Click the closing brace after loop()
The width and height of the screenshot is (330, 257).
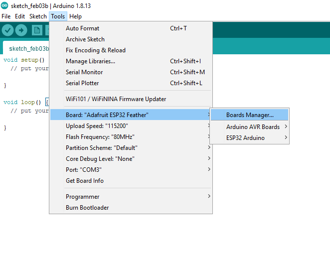[x=5, y=128]
